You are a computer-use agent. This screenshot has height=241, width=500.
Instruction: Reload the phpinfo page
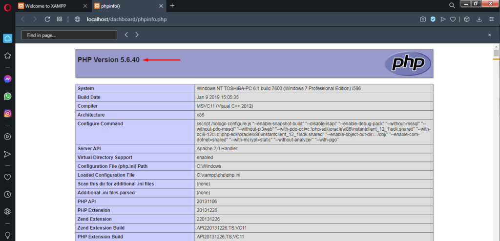tap(47, 20)
